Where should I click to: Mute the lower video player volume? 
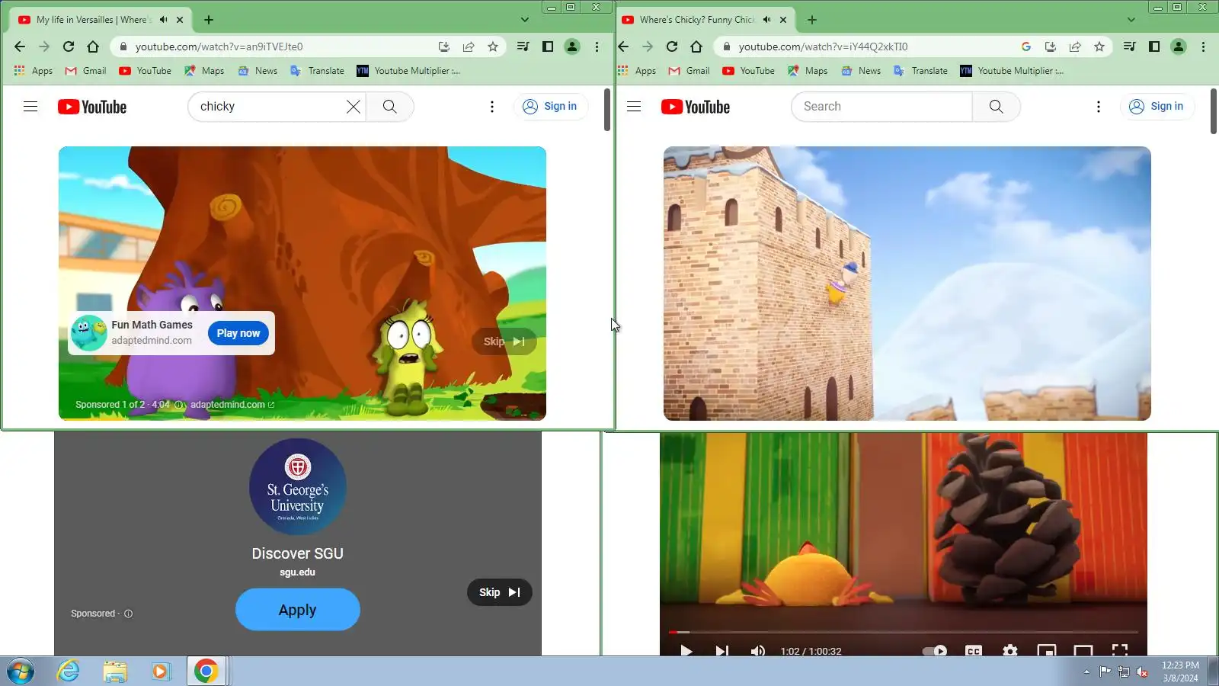click(757, 651)
